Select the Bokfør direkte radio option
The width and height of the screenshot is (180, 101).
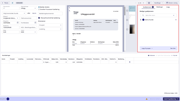39,7
